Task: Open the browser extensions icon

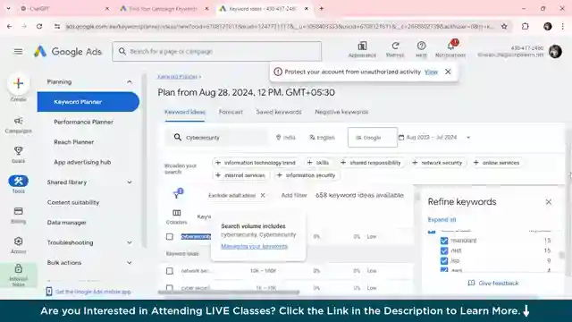Action: pyautogui.click(x=526, y=26)
